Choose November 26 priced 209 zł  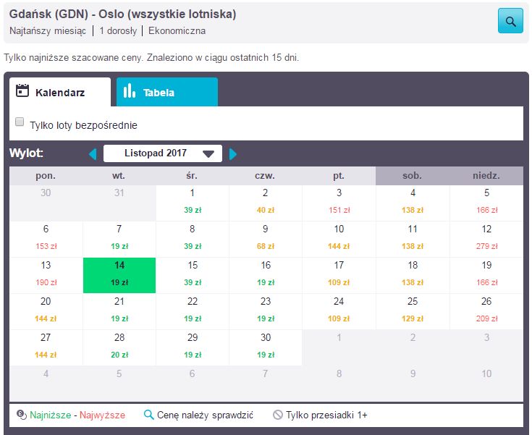(x=486, y=311)
